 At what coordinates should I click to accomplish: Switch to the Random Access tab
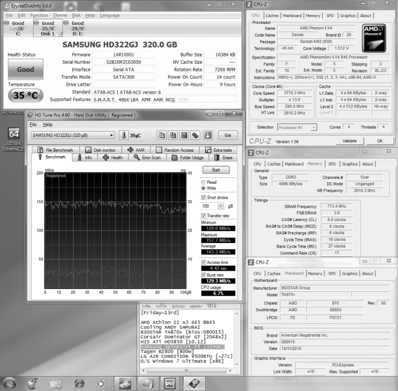pyautogui.click(x=175, y=150)
